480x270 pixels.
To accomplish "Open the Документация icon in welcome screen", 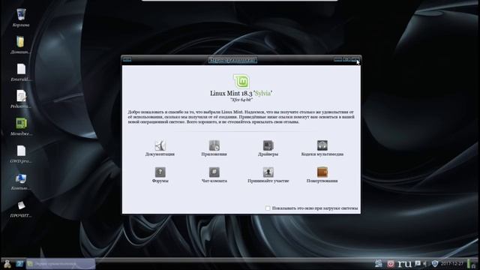I will click(x=160, y=145).
